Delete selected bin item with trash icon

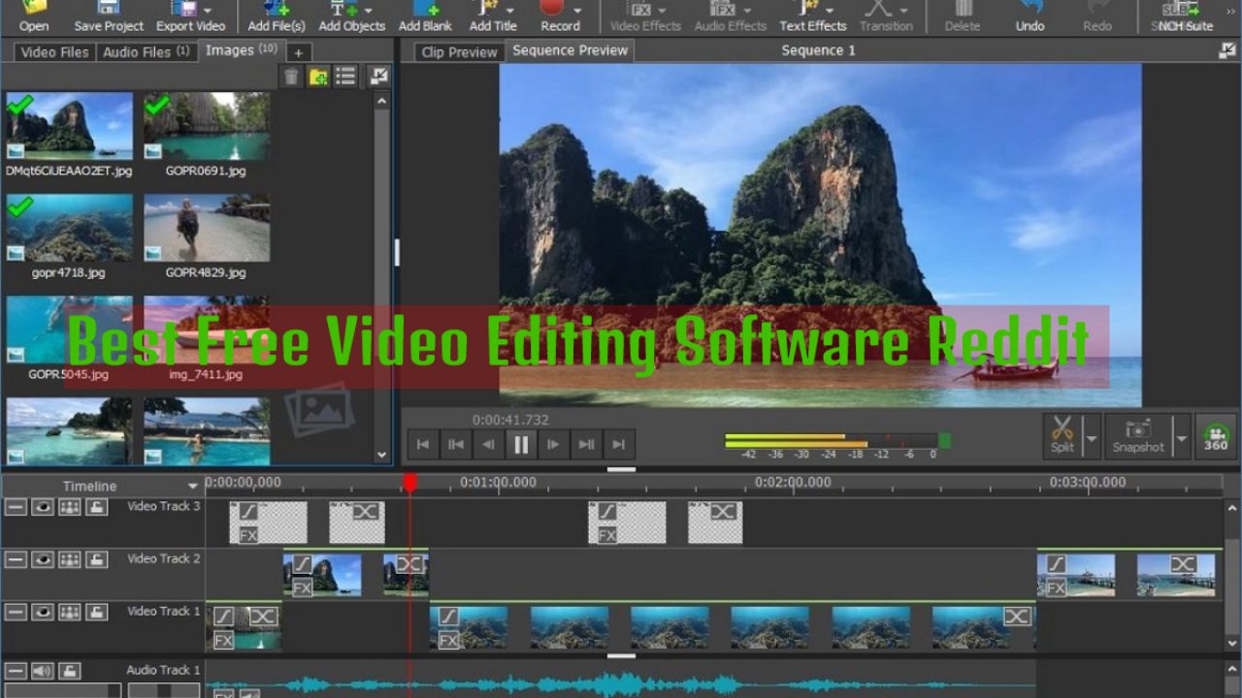[291, 77]
